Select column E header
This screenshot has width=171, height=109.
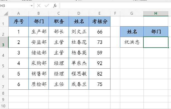pyautogui.click(x=100, y=14)
